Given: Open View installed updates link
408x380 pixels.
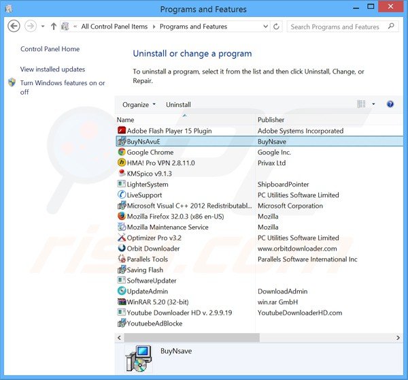Looking at the screenshot, I should pyautogui.click(x=52, y=69).
